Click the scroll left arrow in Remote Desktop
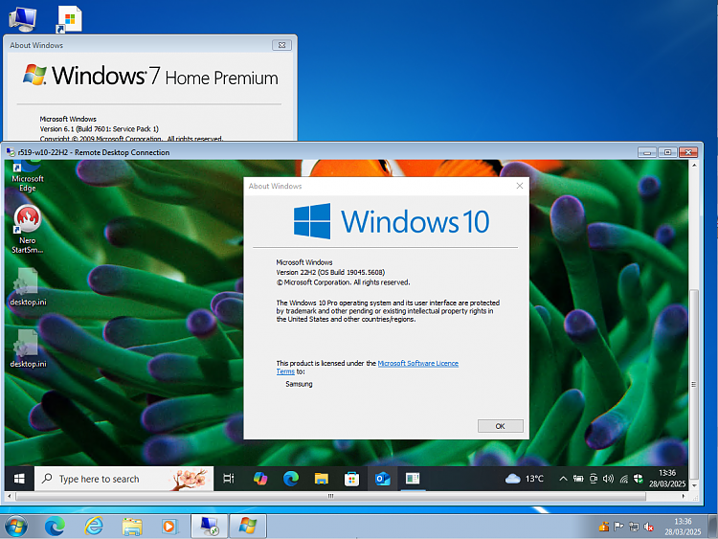718x539 pixels. [10, 496]
